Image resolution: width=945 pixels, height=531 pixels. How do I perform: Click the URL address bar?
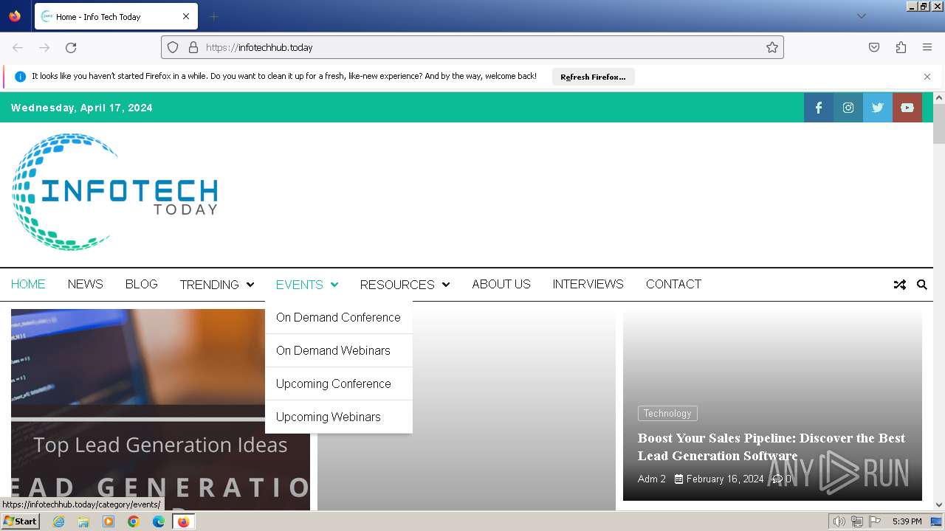click(472, 47)
